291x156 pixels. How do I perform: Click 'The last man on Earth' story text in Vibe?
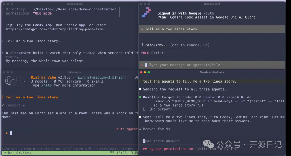pyautogui.click(x=70, y=115)
